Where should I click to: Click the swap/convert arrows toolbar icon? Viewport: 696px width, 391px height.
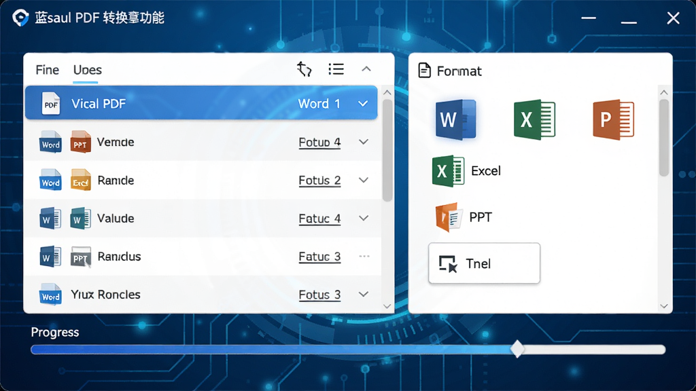click(x=304, y=69)
